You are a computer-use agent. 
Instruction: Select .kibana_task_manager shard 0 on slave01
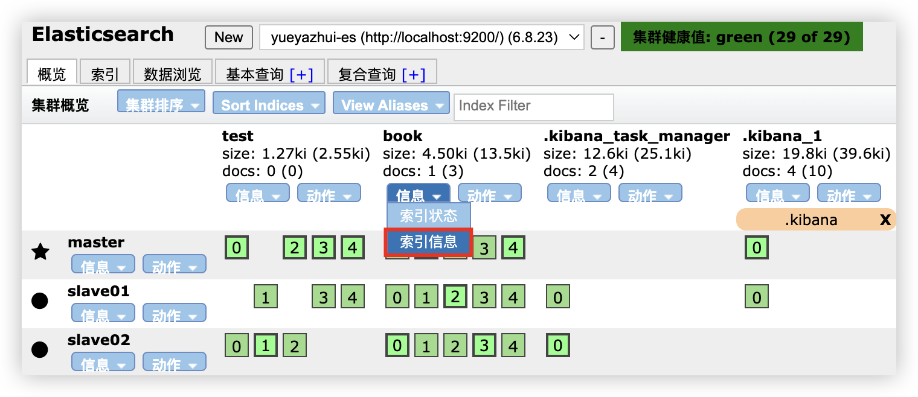coord(558,297)
